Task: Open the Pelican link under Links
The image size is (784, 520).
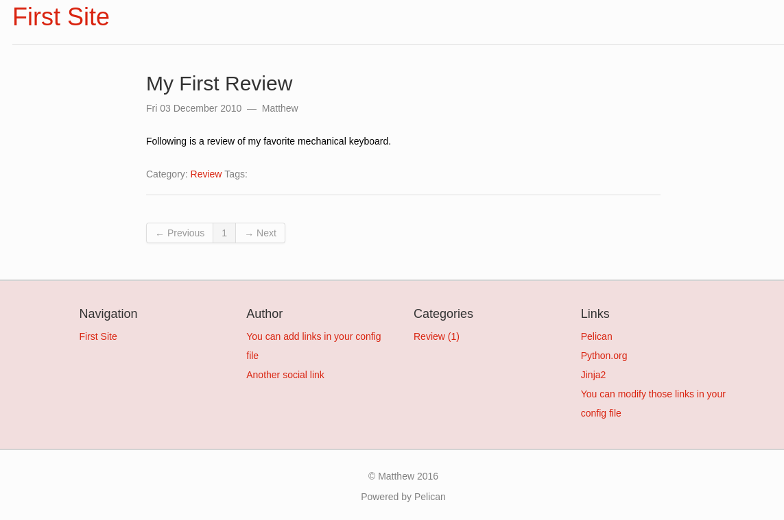Action: point(596,336)
